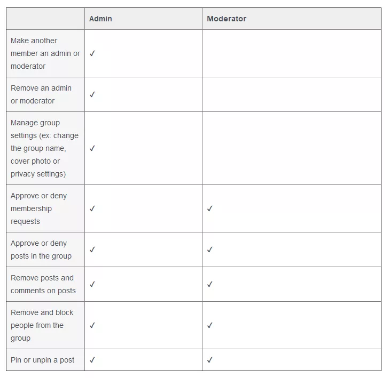Click Moderator checkmark for Remove posts and comments

click(x=209, y=284)
